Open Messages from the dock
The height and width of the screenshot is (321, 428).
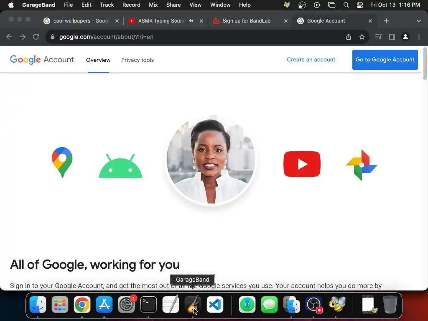point(269,304)
